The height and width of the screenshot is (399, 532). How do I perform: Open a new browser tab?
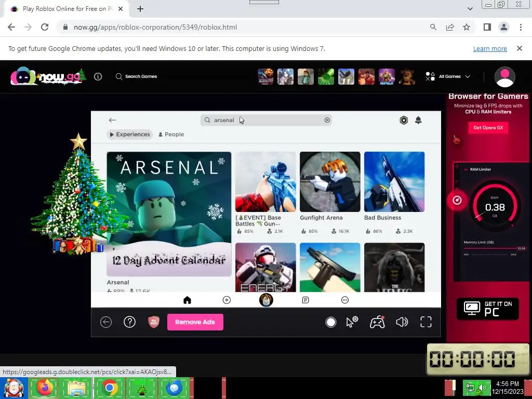point(140,9)
